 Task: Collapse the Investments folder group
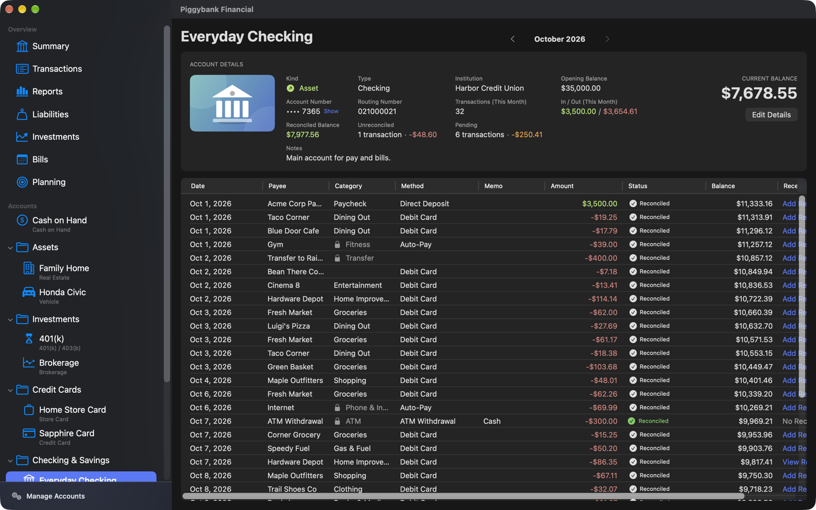[10, 320]
